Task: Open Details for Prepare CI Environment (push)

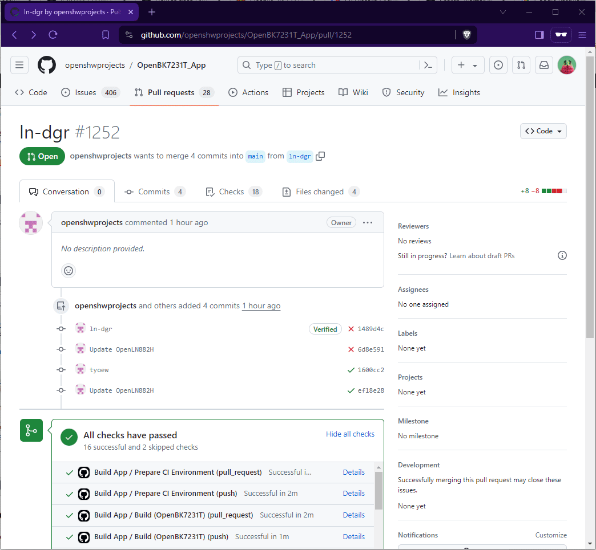Action: click(353, 494)
